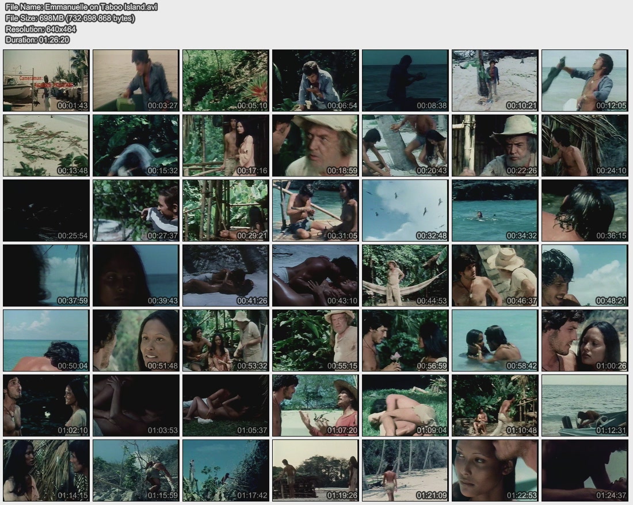633x505 pixels.
Task: Open the birds in sky frame 00:32:48
Action: pyautogui.click(x=405, y=211)
